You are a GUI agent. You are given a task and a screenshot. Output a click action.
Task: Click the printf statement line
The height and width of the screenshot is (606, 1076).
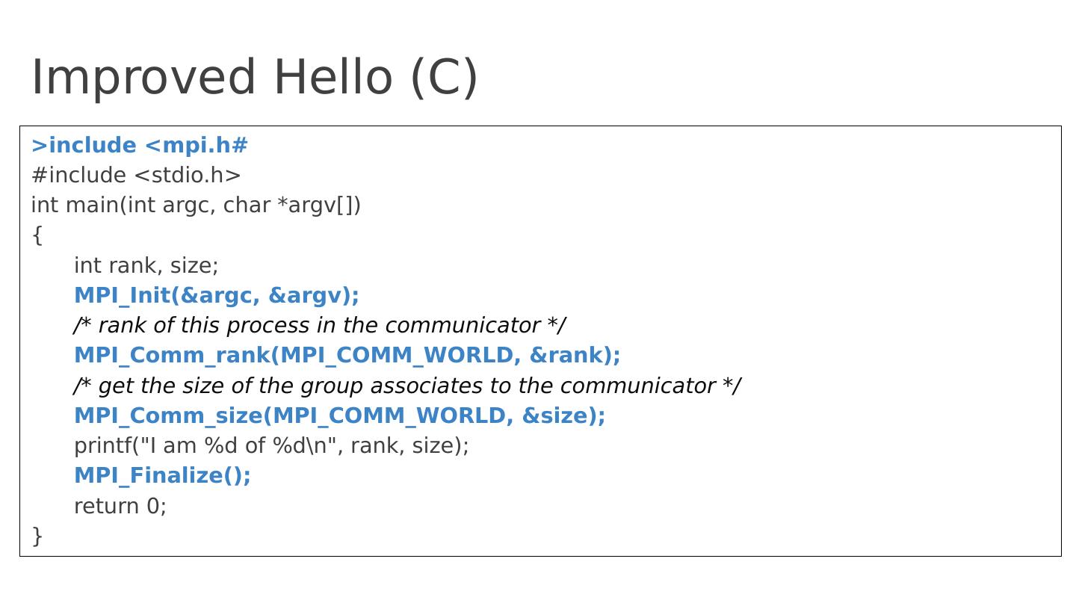(271, 445)
